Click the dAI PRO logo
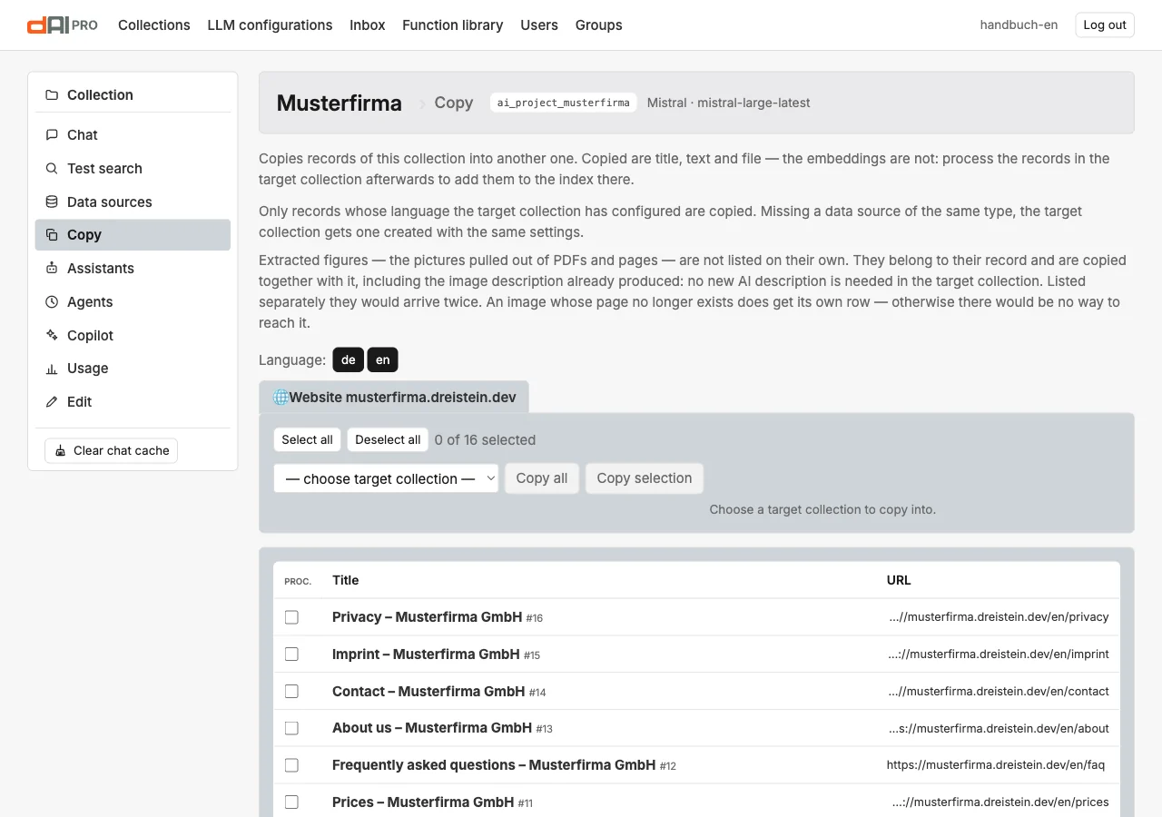Viewport: 1162px width, 817px height. click(x=63, y=25)
